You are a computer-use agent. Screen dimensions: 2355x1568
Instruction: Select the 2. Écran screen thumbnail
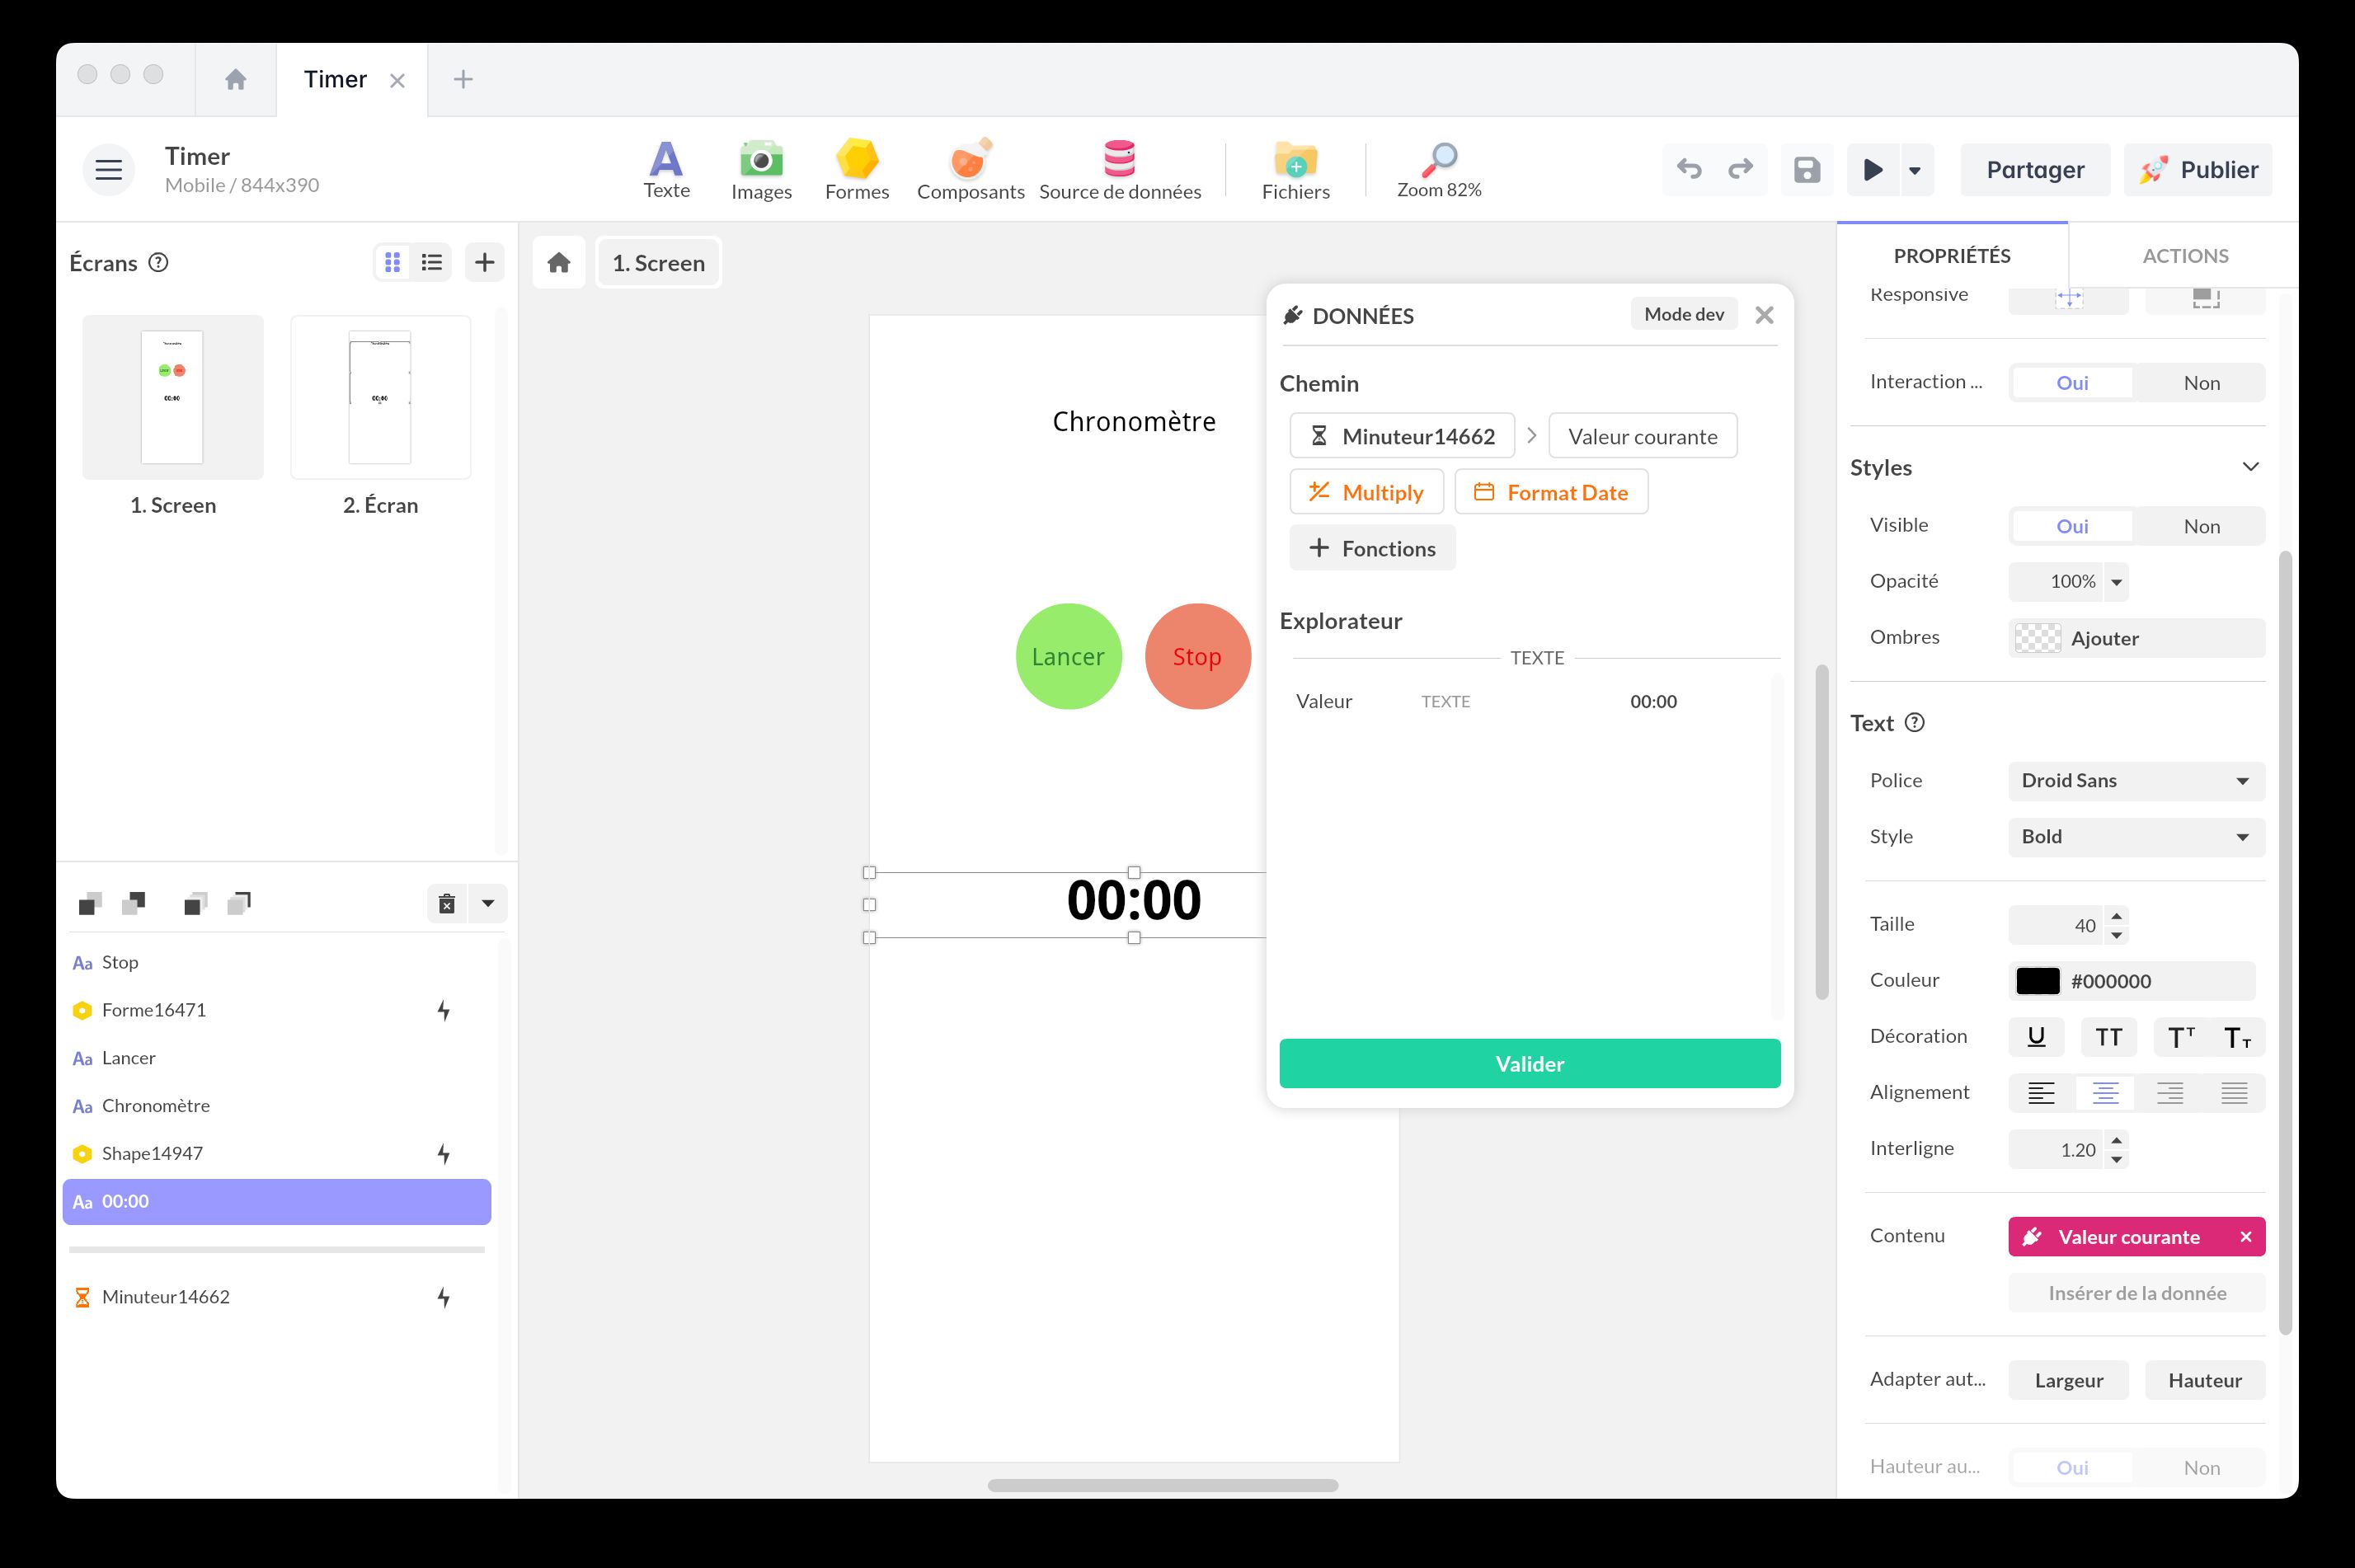[380, 397]
